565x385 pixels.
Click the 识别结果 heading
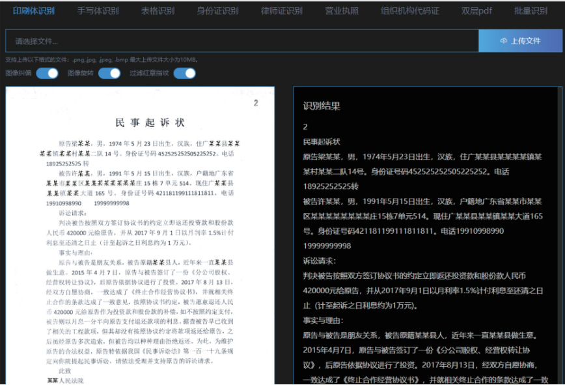pos(322,106)
